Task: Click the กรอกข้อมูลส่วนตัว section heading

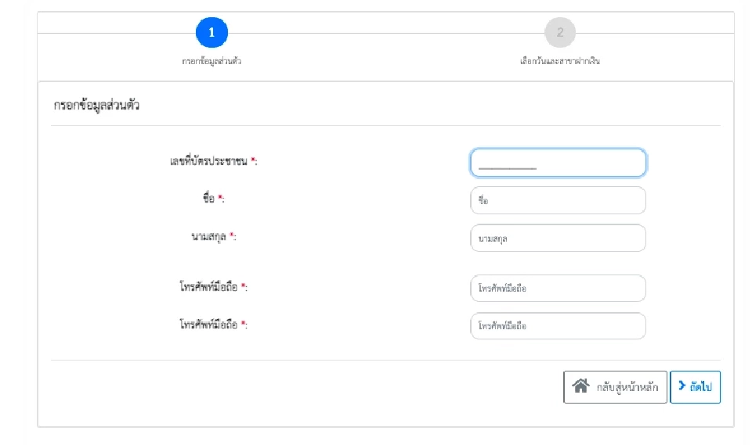Action: (x=96, y=106)
